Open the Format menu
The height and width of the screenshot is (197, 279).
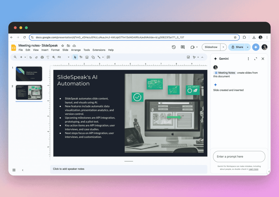pyautogui.click(x=55, y=50)
